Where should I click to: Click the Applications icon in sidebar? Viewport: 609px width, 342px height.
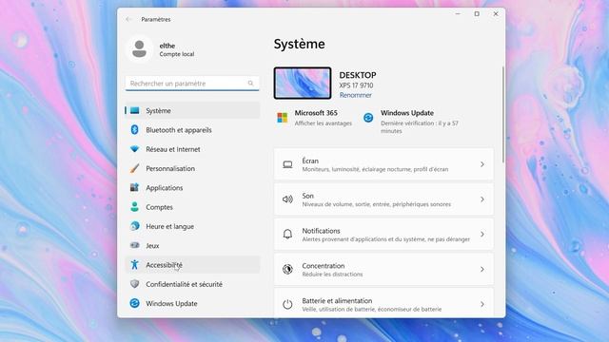coord(135,188)
